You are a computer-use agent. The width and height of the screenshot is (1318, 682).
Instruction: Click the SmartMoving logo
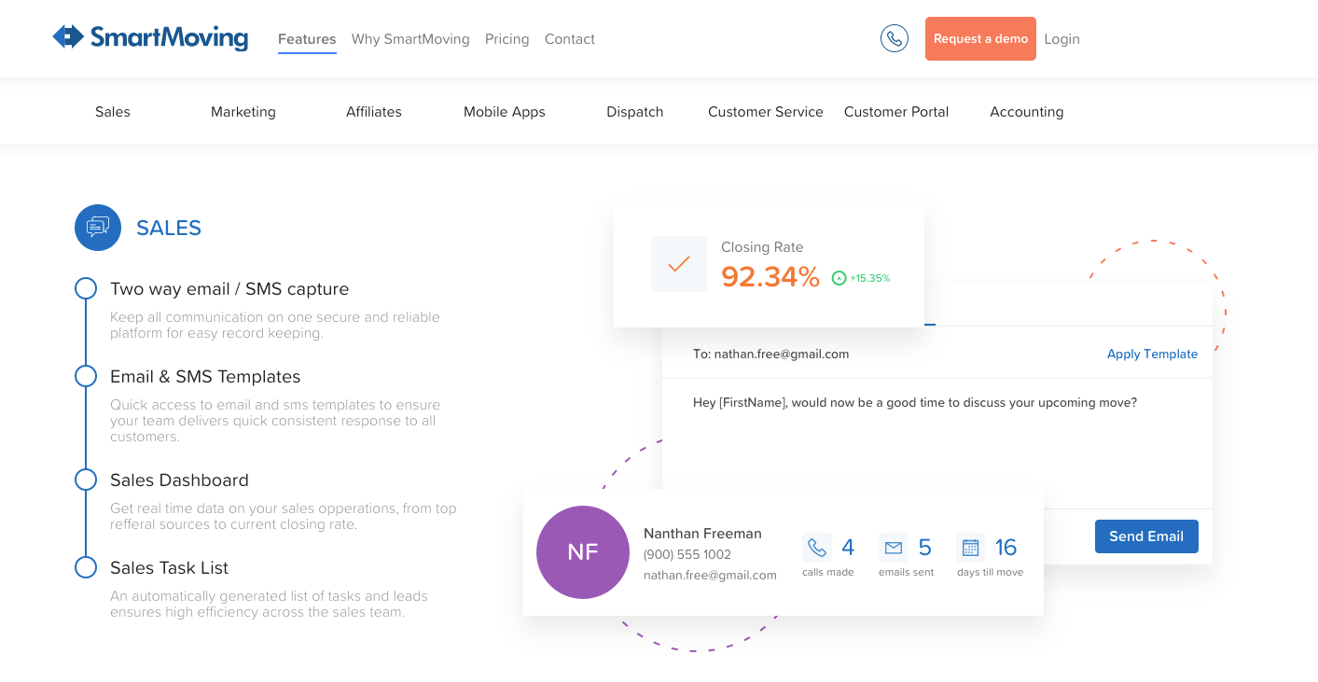150,37
